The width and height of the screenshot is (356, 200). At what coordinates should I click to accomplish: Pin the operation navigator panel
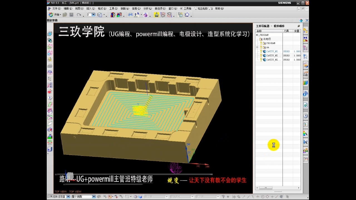coord(299,26)
